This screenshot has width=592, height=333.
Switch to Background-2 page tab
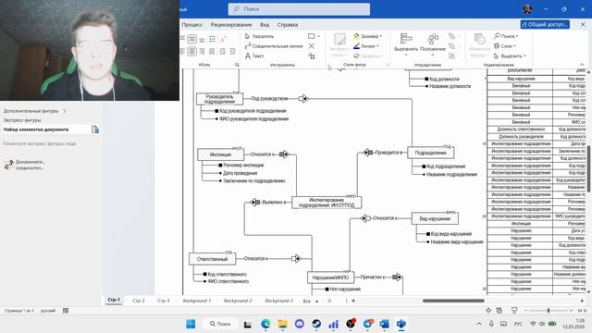[x=238, y=301]
